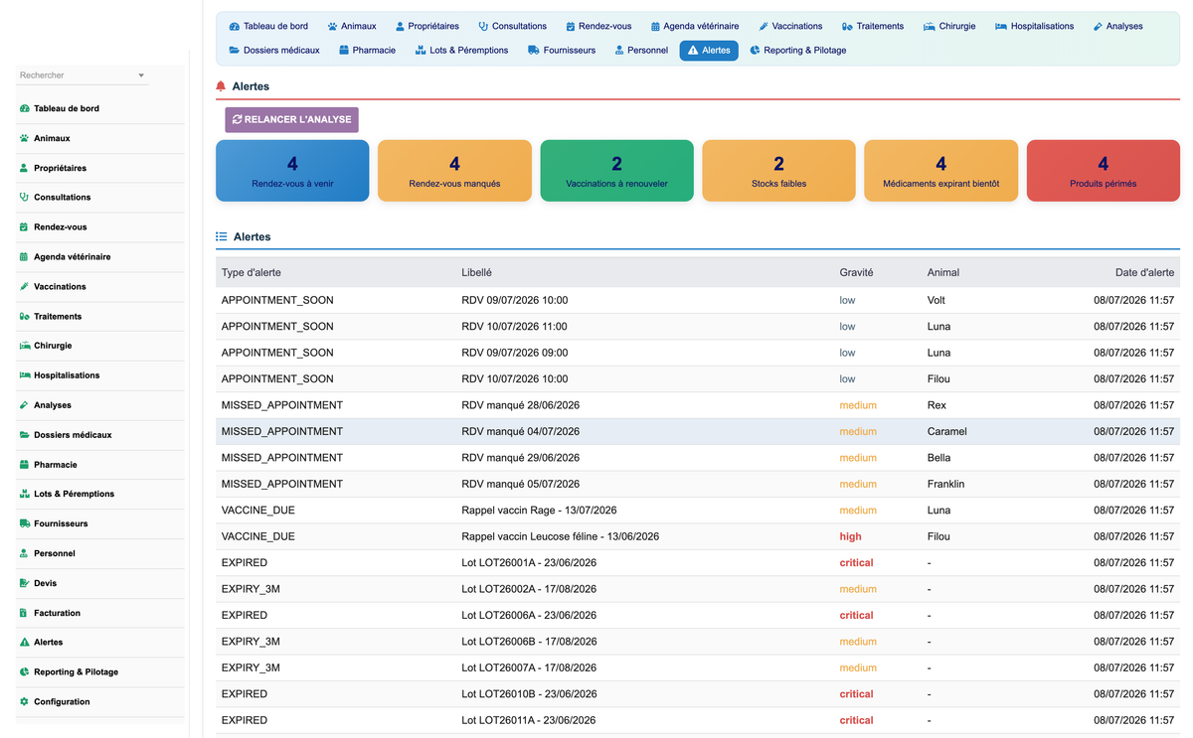The width and height of the screenshot is (1193, 738).
Task: Open the Médicaments expirant bientôt card
Action: (x=941, y=171)
